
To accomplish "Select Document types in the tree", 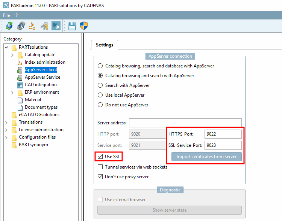I will (41, 107).
